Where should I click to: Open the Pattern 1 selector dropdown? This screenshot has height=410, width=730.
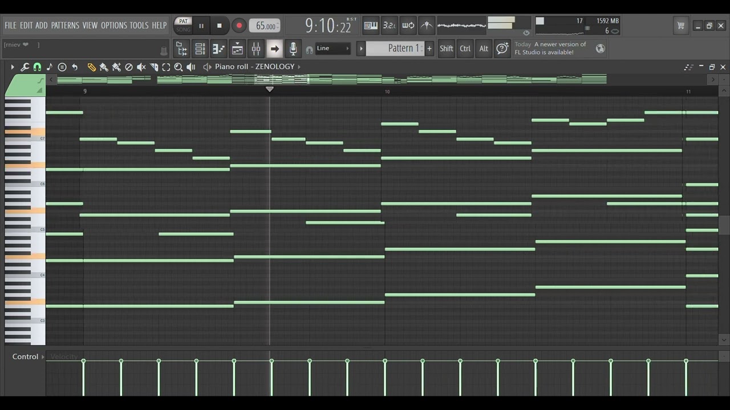click(x=395, y=48)
